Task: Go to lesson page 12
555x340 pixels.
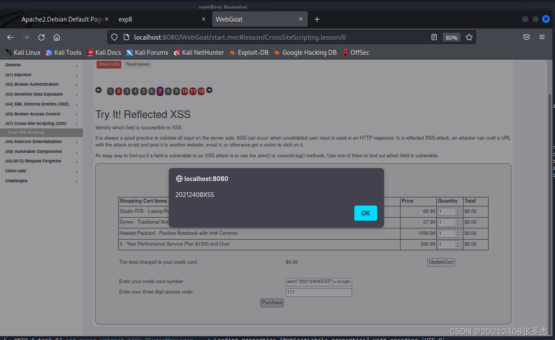Action: click(x=201, y=91)
